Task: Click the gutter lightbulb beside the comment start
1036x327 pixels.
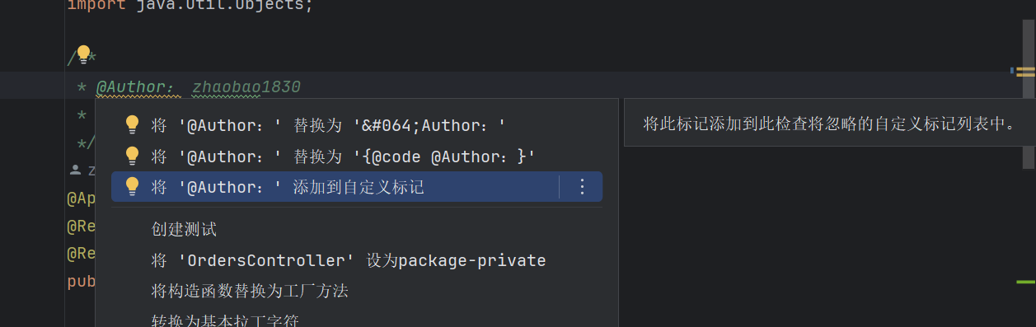Action: (x=83, y=55)
